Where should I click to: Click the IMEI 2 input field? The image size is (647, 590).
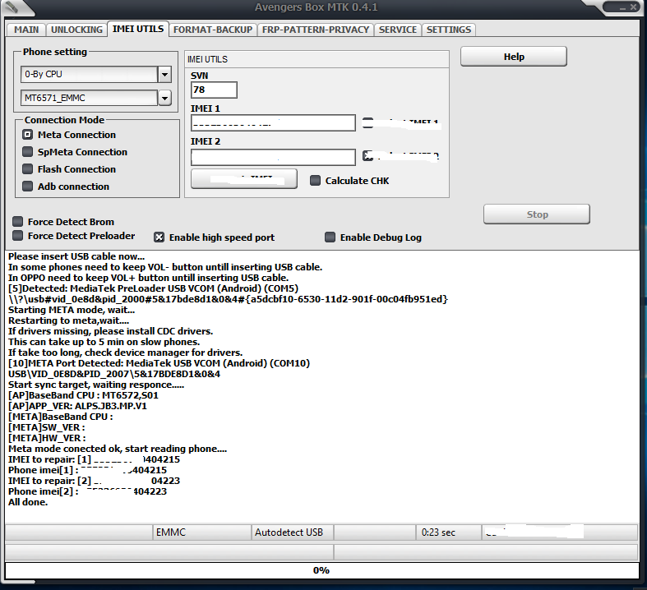click(273, 157)
